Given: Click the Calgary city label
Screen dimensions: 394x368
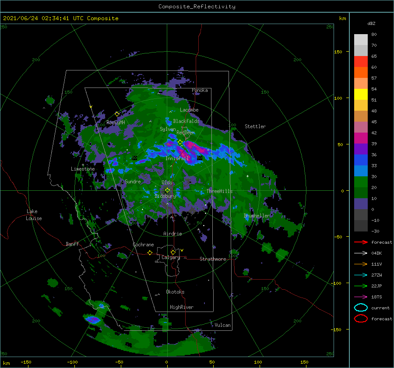Looking at the screenshot, I should click(x=171, y=257).
